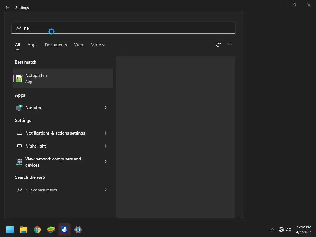This screenshot has height=237, width=316.
Task: Click the network computers icon
Action: pos(19,162)
